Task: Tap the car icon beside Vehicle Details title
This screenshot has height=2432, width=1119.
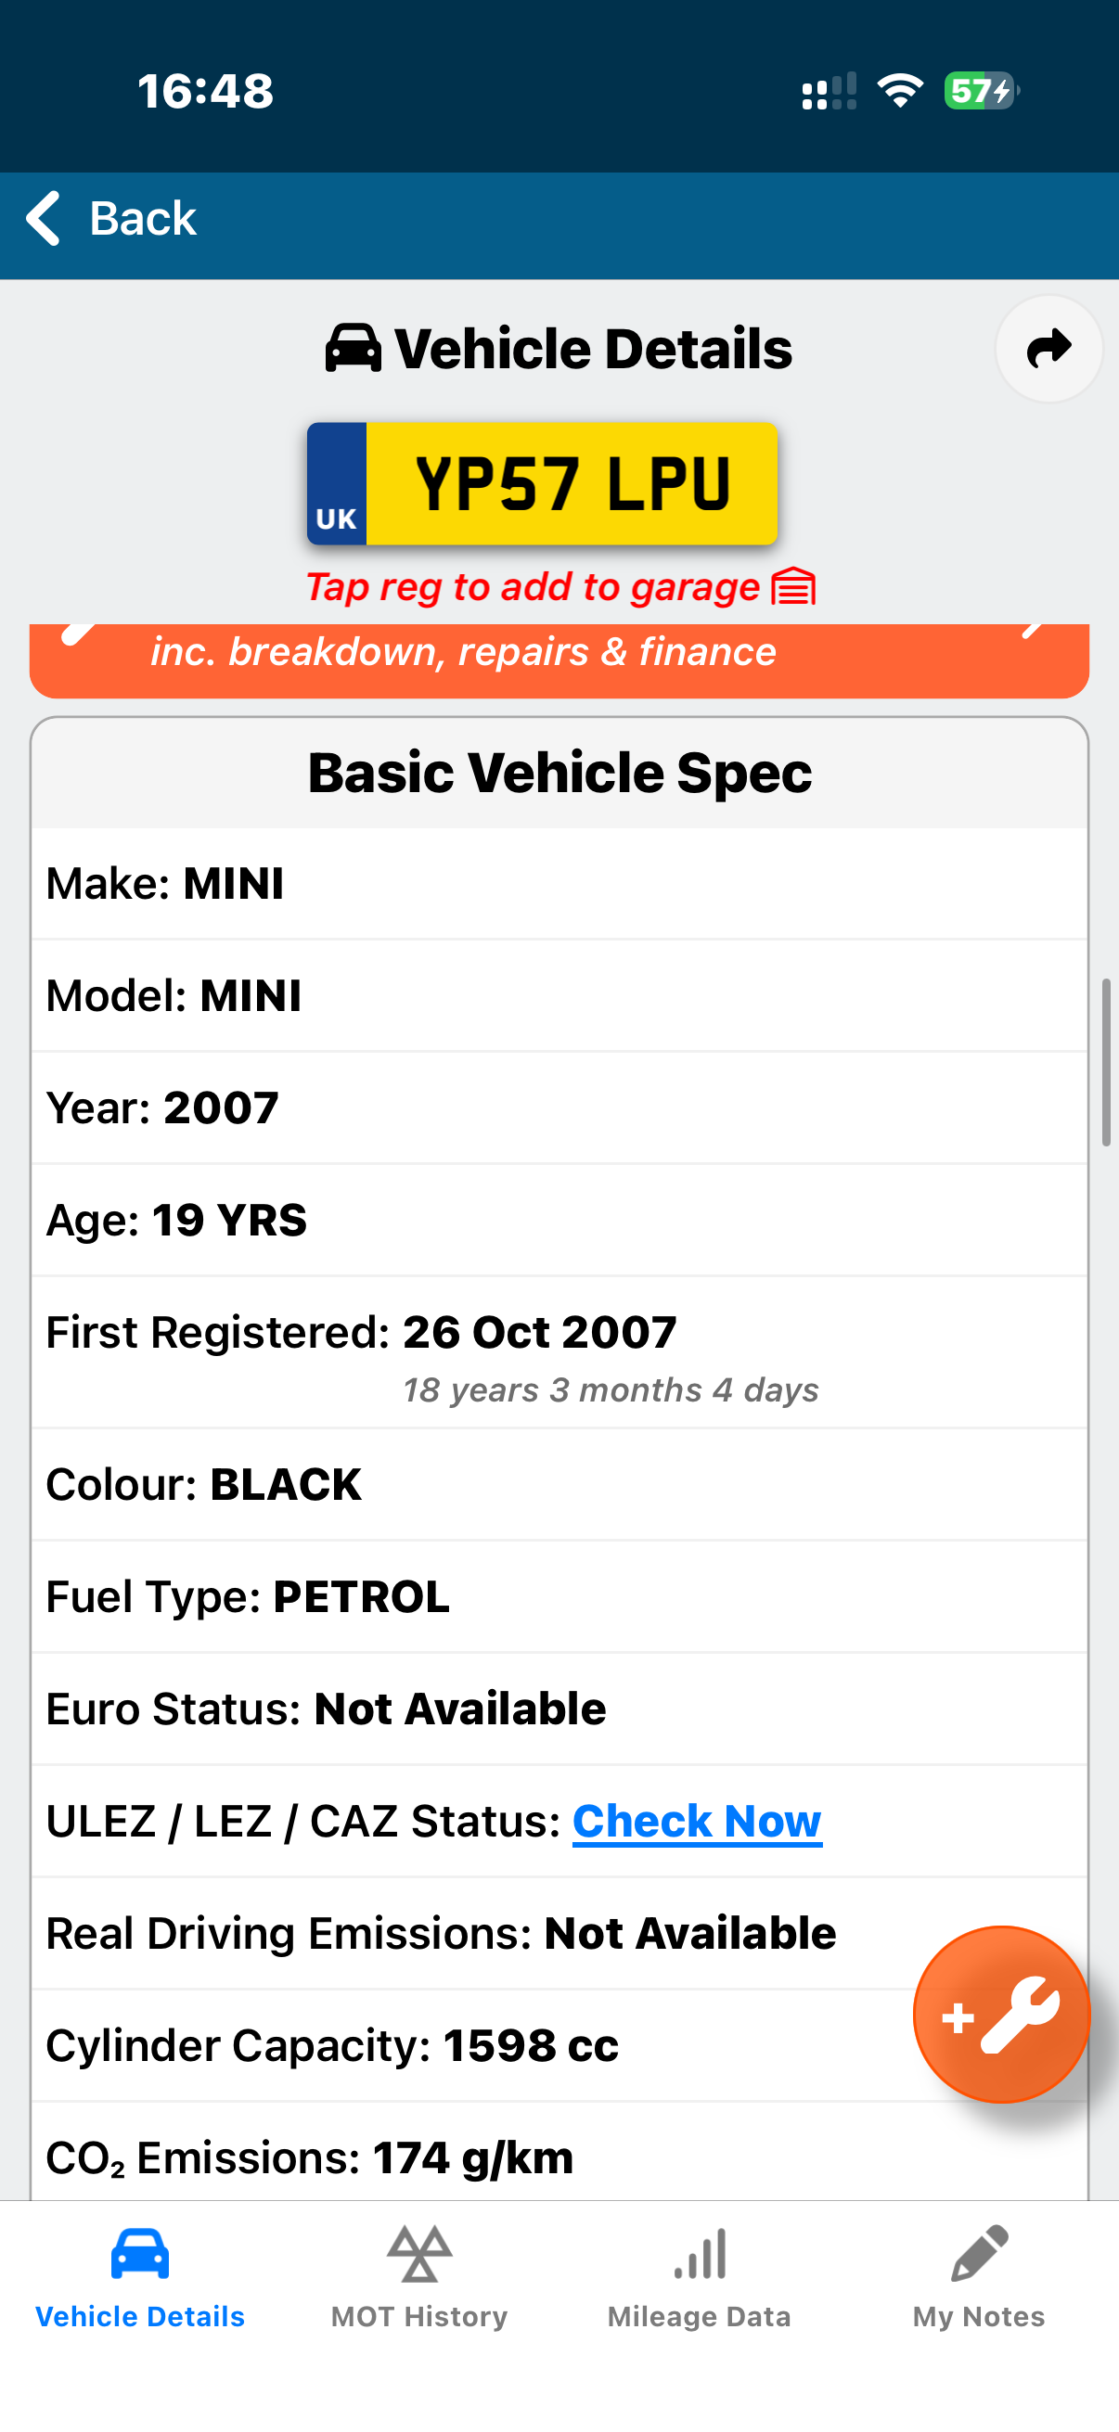Action: 353,348
